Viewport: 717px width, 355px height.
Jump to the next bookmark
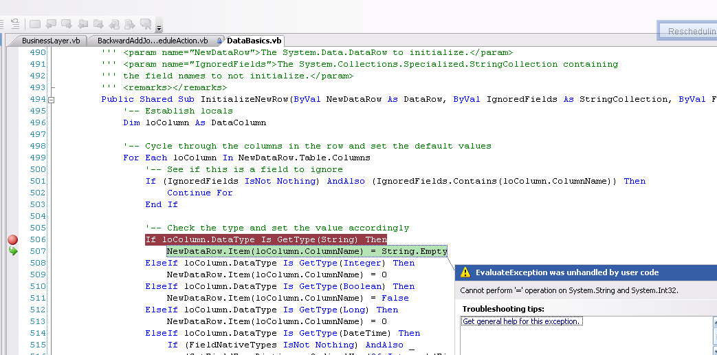(67, 24)
